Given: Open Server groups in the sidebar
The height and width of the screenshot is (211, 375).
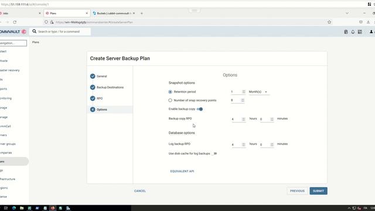Looking at the screenshot, I should point(8,144).
